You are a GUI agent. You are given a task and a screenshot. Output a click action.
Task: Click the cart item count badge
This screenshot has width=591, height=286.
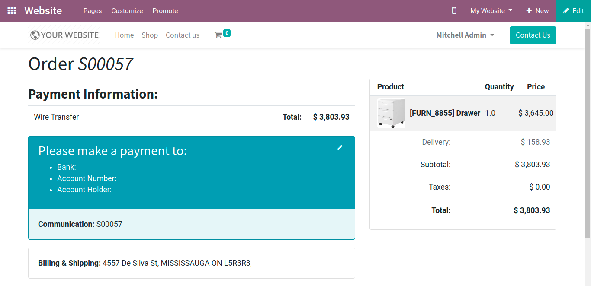[227, 33]
